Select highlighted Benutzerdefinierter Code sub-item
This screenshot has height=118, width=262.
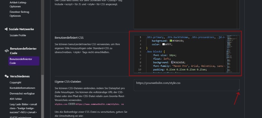(24, 61)
